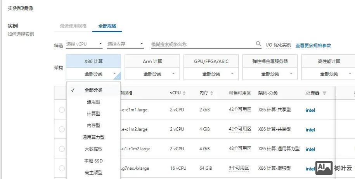Open the 全部分类 dropdown under Arm 计算

tap(152, 74)
